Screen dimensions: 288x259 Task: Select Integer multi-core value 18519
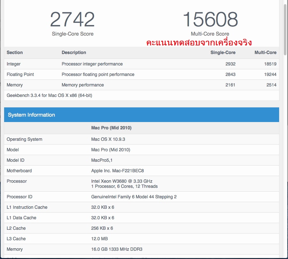pyautogui.click(x=270, y=64)
